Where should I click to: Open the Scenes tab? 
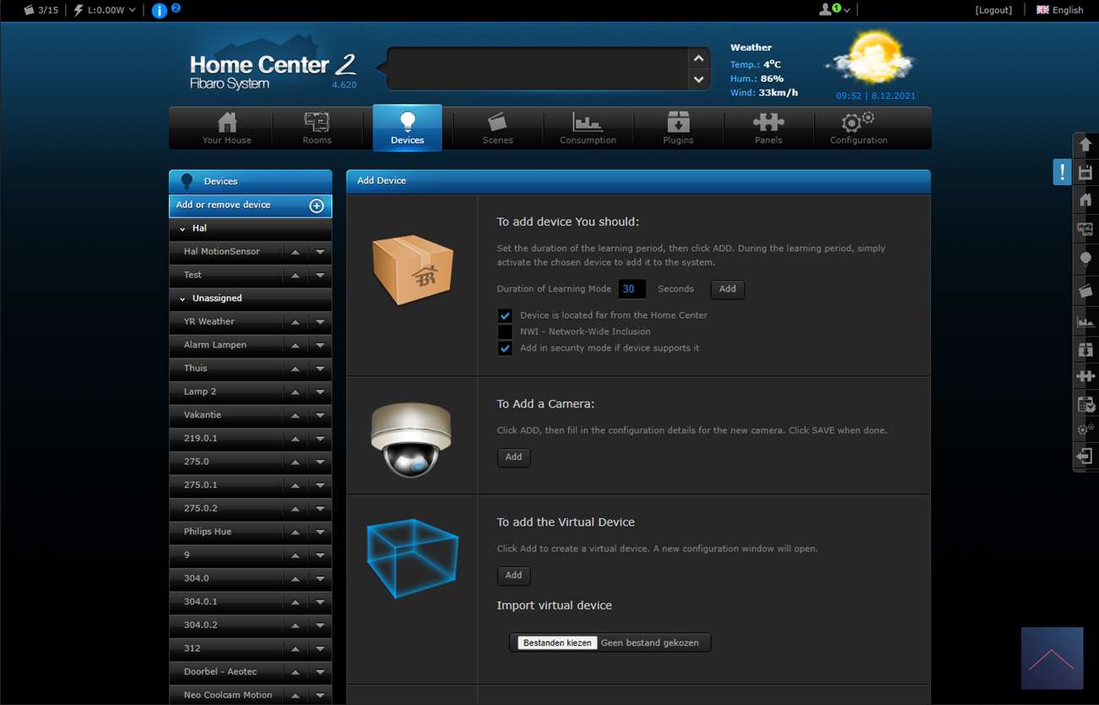coord(497,128)
